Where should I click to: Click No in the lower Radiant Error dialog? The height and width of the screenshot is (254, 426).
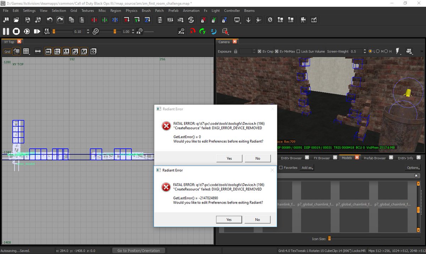click(257, 220)
